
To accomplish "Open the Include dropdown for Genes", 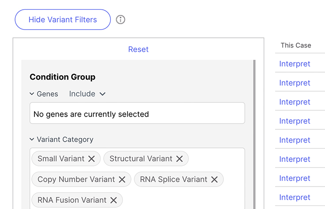I will click(87, 94).
